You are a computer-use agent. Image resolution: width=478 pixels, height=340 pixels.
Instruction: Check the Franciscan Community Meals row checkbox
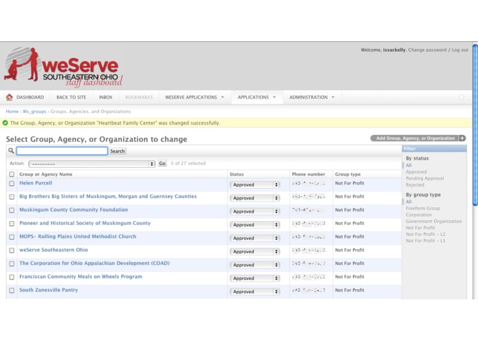tap(12, 277)
